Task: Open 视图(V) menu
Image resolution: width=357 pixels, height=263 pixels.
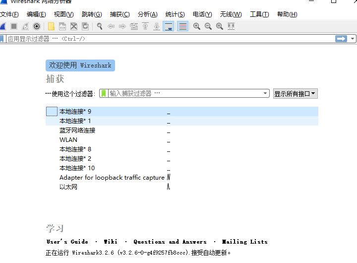Action: coord(64,14)
